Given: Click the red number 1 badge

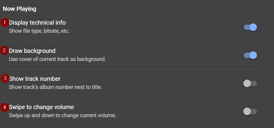Looking at the screenshot, I should coord(5,22).
